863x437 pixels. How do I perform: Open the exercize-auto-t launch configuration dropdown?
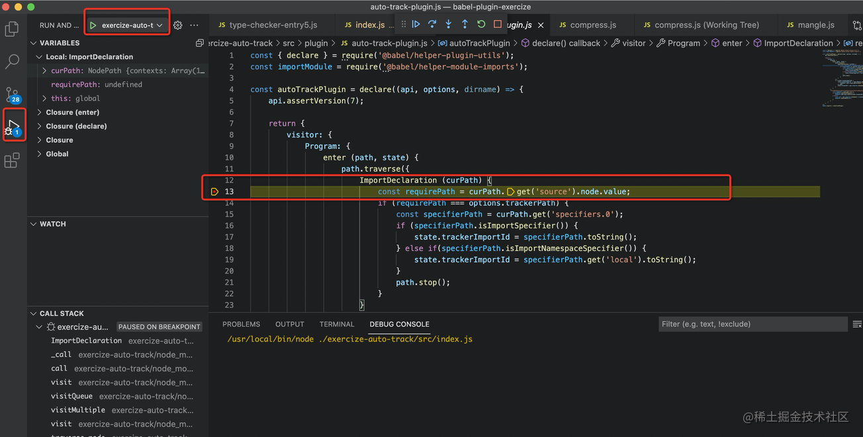pos(127,25)
